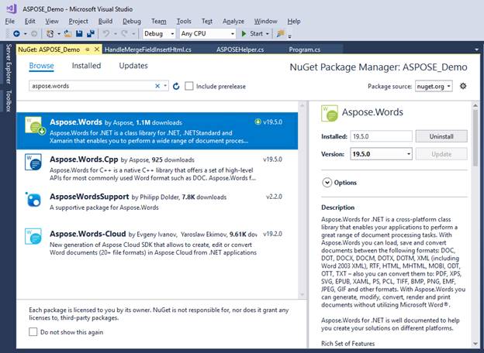Click the pin icon on NuGet tab
The image size is (484, 353).
[88, 50]
